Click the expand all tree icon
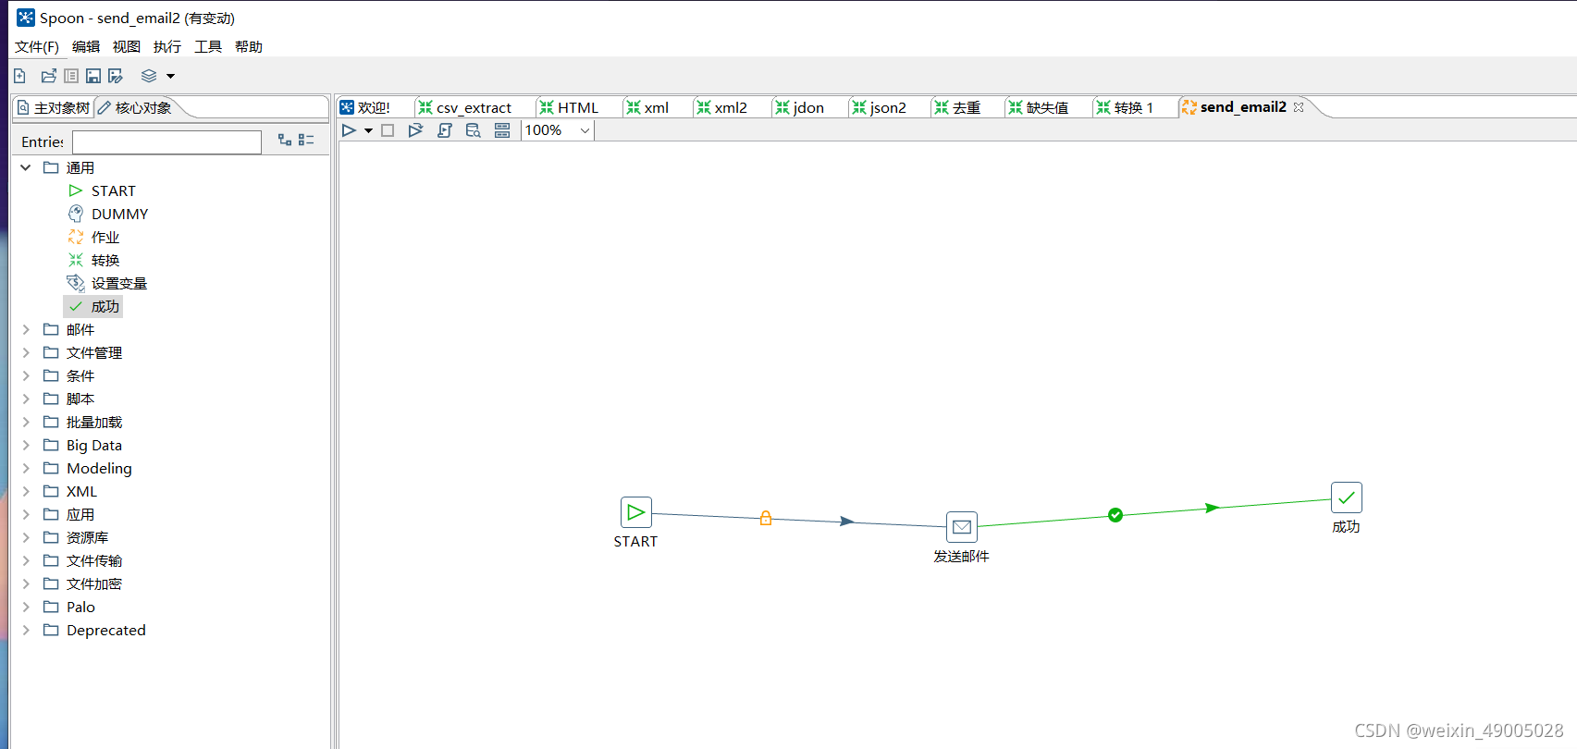 click(x=285, y=140)
